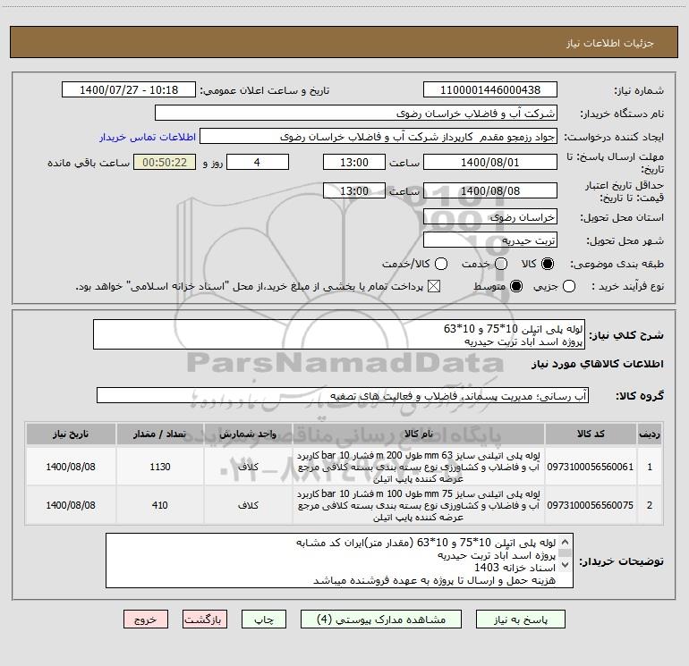689x666 pixels.
Task: Click product code 0973100056560061 cell
Action: (x=591, y=467)
